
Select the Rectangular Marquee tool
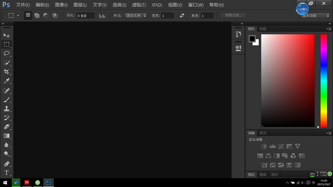tap(7, 45)
